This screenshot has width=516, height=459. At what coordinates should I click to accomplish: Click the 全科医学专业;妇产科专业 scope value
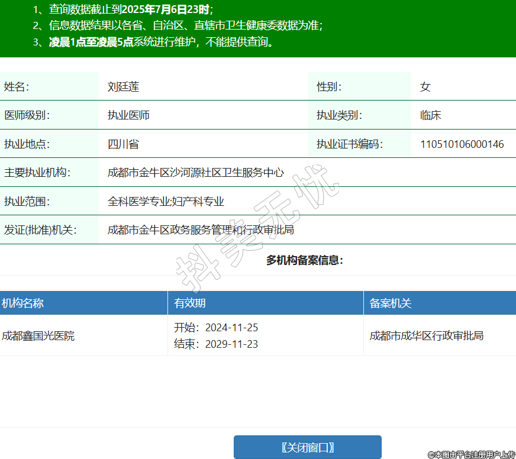(x=166, y=202)
